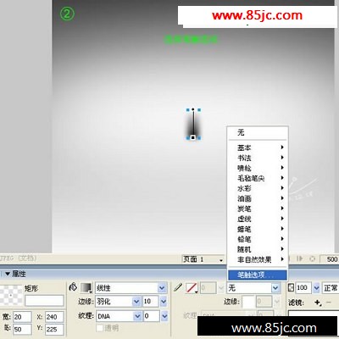The image size is (339, 339).
Task: Click the rectangle object thumbnail preview
Action: pyautogui.click(x=11, y=295)
